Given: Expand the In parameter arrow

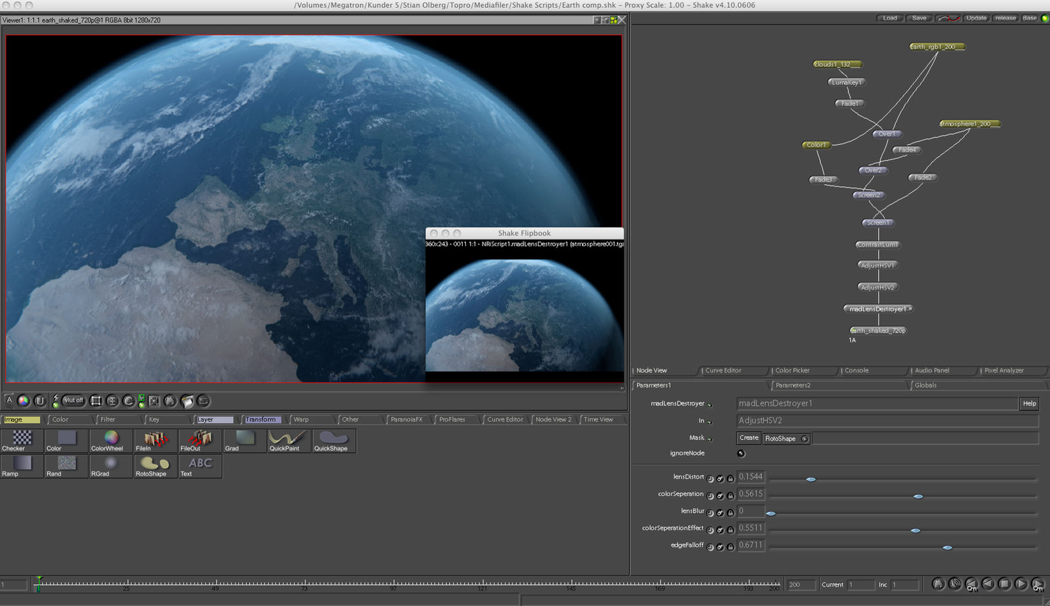Looking at the screenshot, I should pyautogui.click(x=709, y=422).
